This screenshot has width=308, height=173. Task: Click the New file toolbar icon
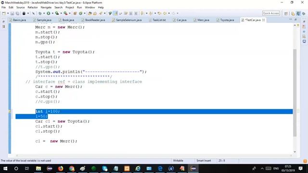4,13
